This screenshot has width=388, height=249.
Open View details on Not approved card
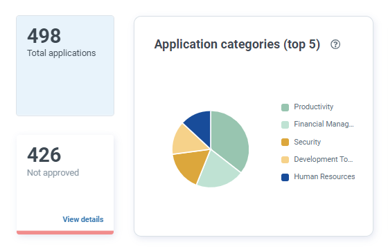[83, 219]
